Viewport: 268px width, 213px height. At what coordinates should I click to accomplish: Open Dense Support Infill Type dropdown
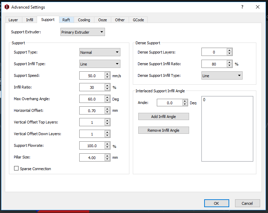pyautogui.click(x=222, y=76)
